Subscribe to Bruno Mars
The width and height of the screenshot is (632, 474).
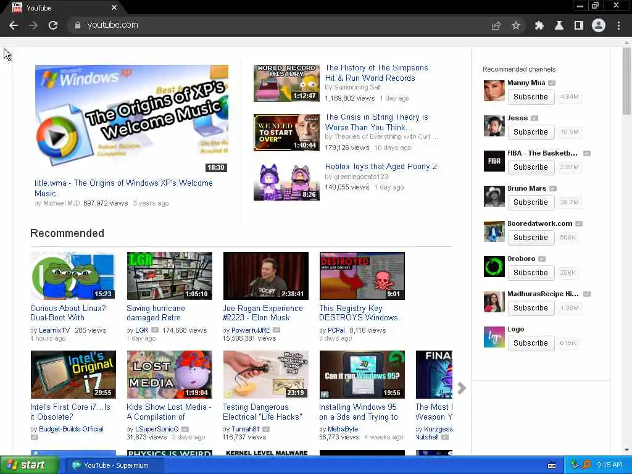pos(531,202)
